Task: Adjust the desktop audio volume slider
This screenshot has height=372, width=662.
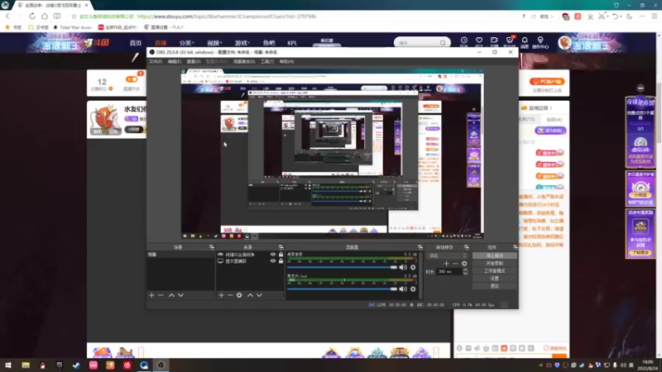Action: [343, 267]
